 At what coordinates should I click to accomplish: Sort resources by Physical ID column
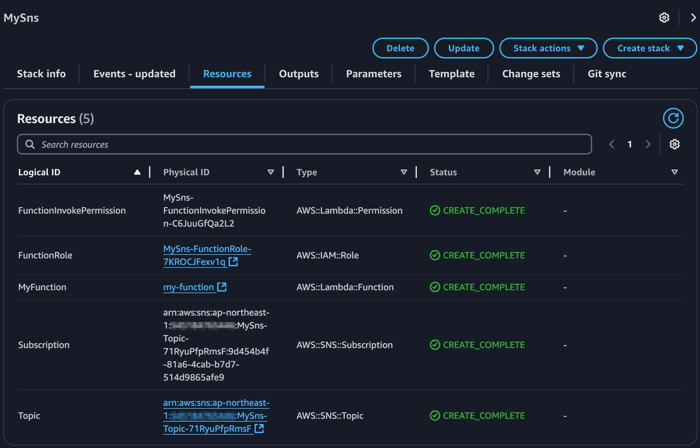(270, 172)
